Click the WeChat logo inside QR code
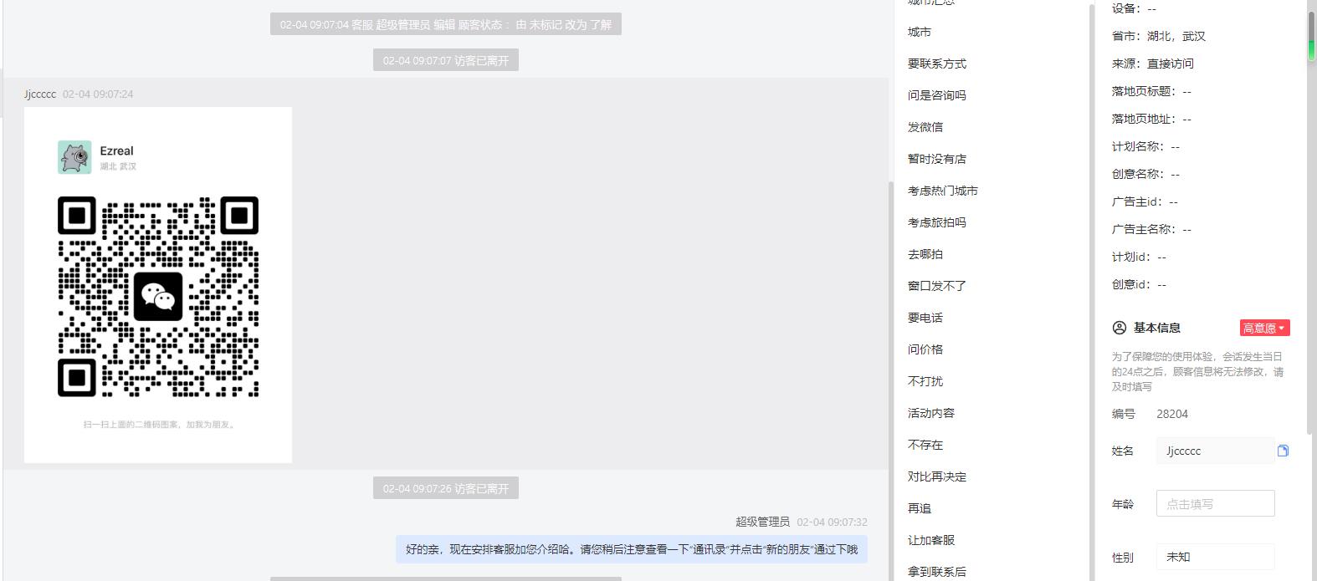Screen dimensions: 1317x581 pyautogui.click(x=158, y=297)
